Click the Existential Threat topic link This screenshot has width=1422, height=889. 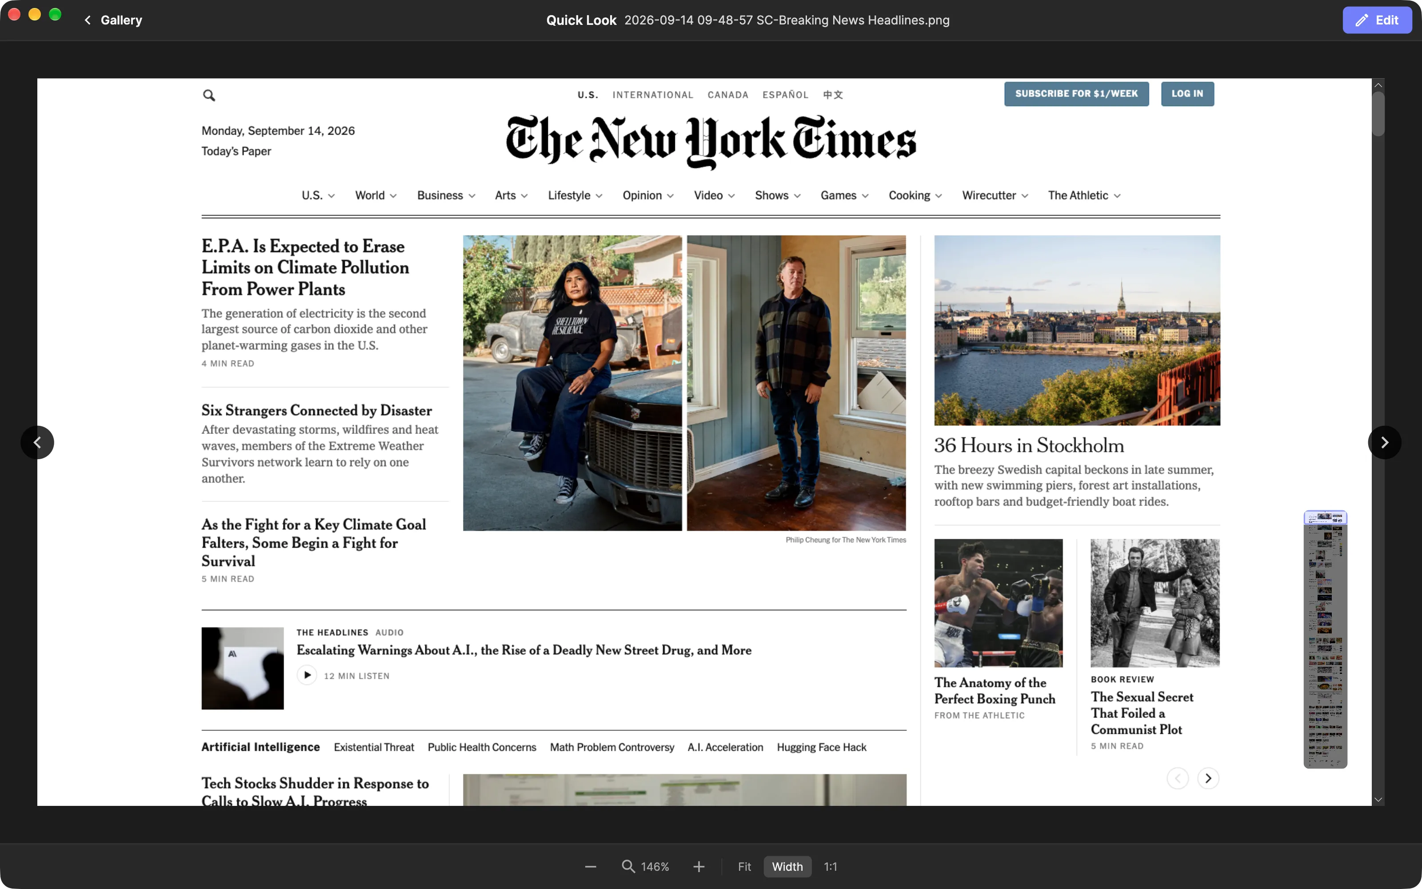point(374,747)
